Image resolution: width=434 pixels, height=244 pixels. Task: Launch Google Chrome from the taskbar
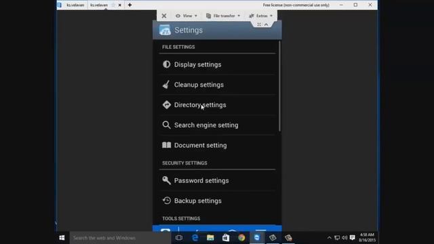[x=241, y=238]
